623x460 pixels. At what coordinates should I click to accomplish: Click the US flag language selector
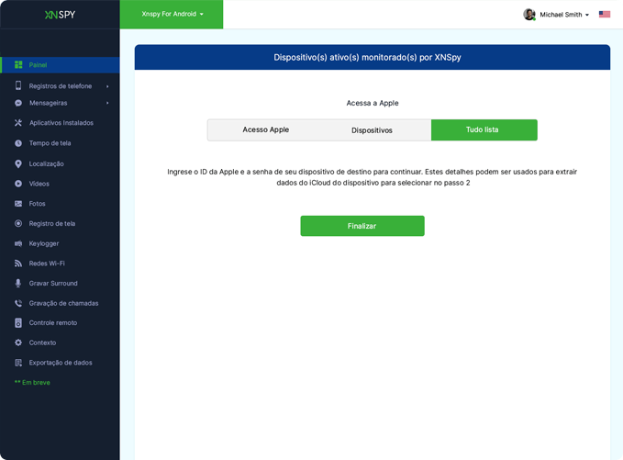pyautogui.click(x=605, y=15)
